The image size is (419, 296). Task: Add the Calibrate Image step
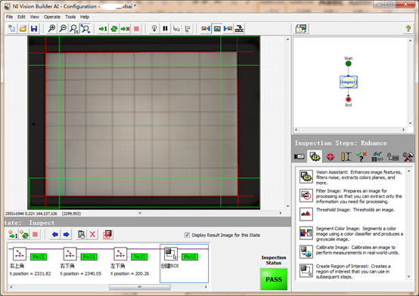(x=351, y=251)
